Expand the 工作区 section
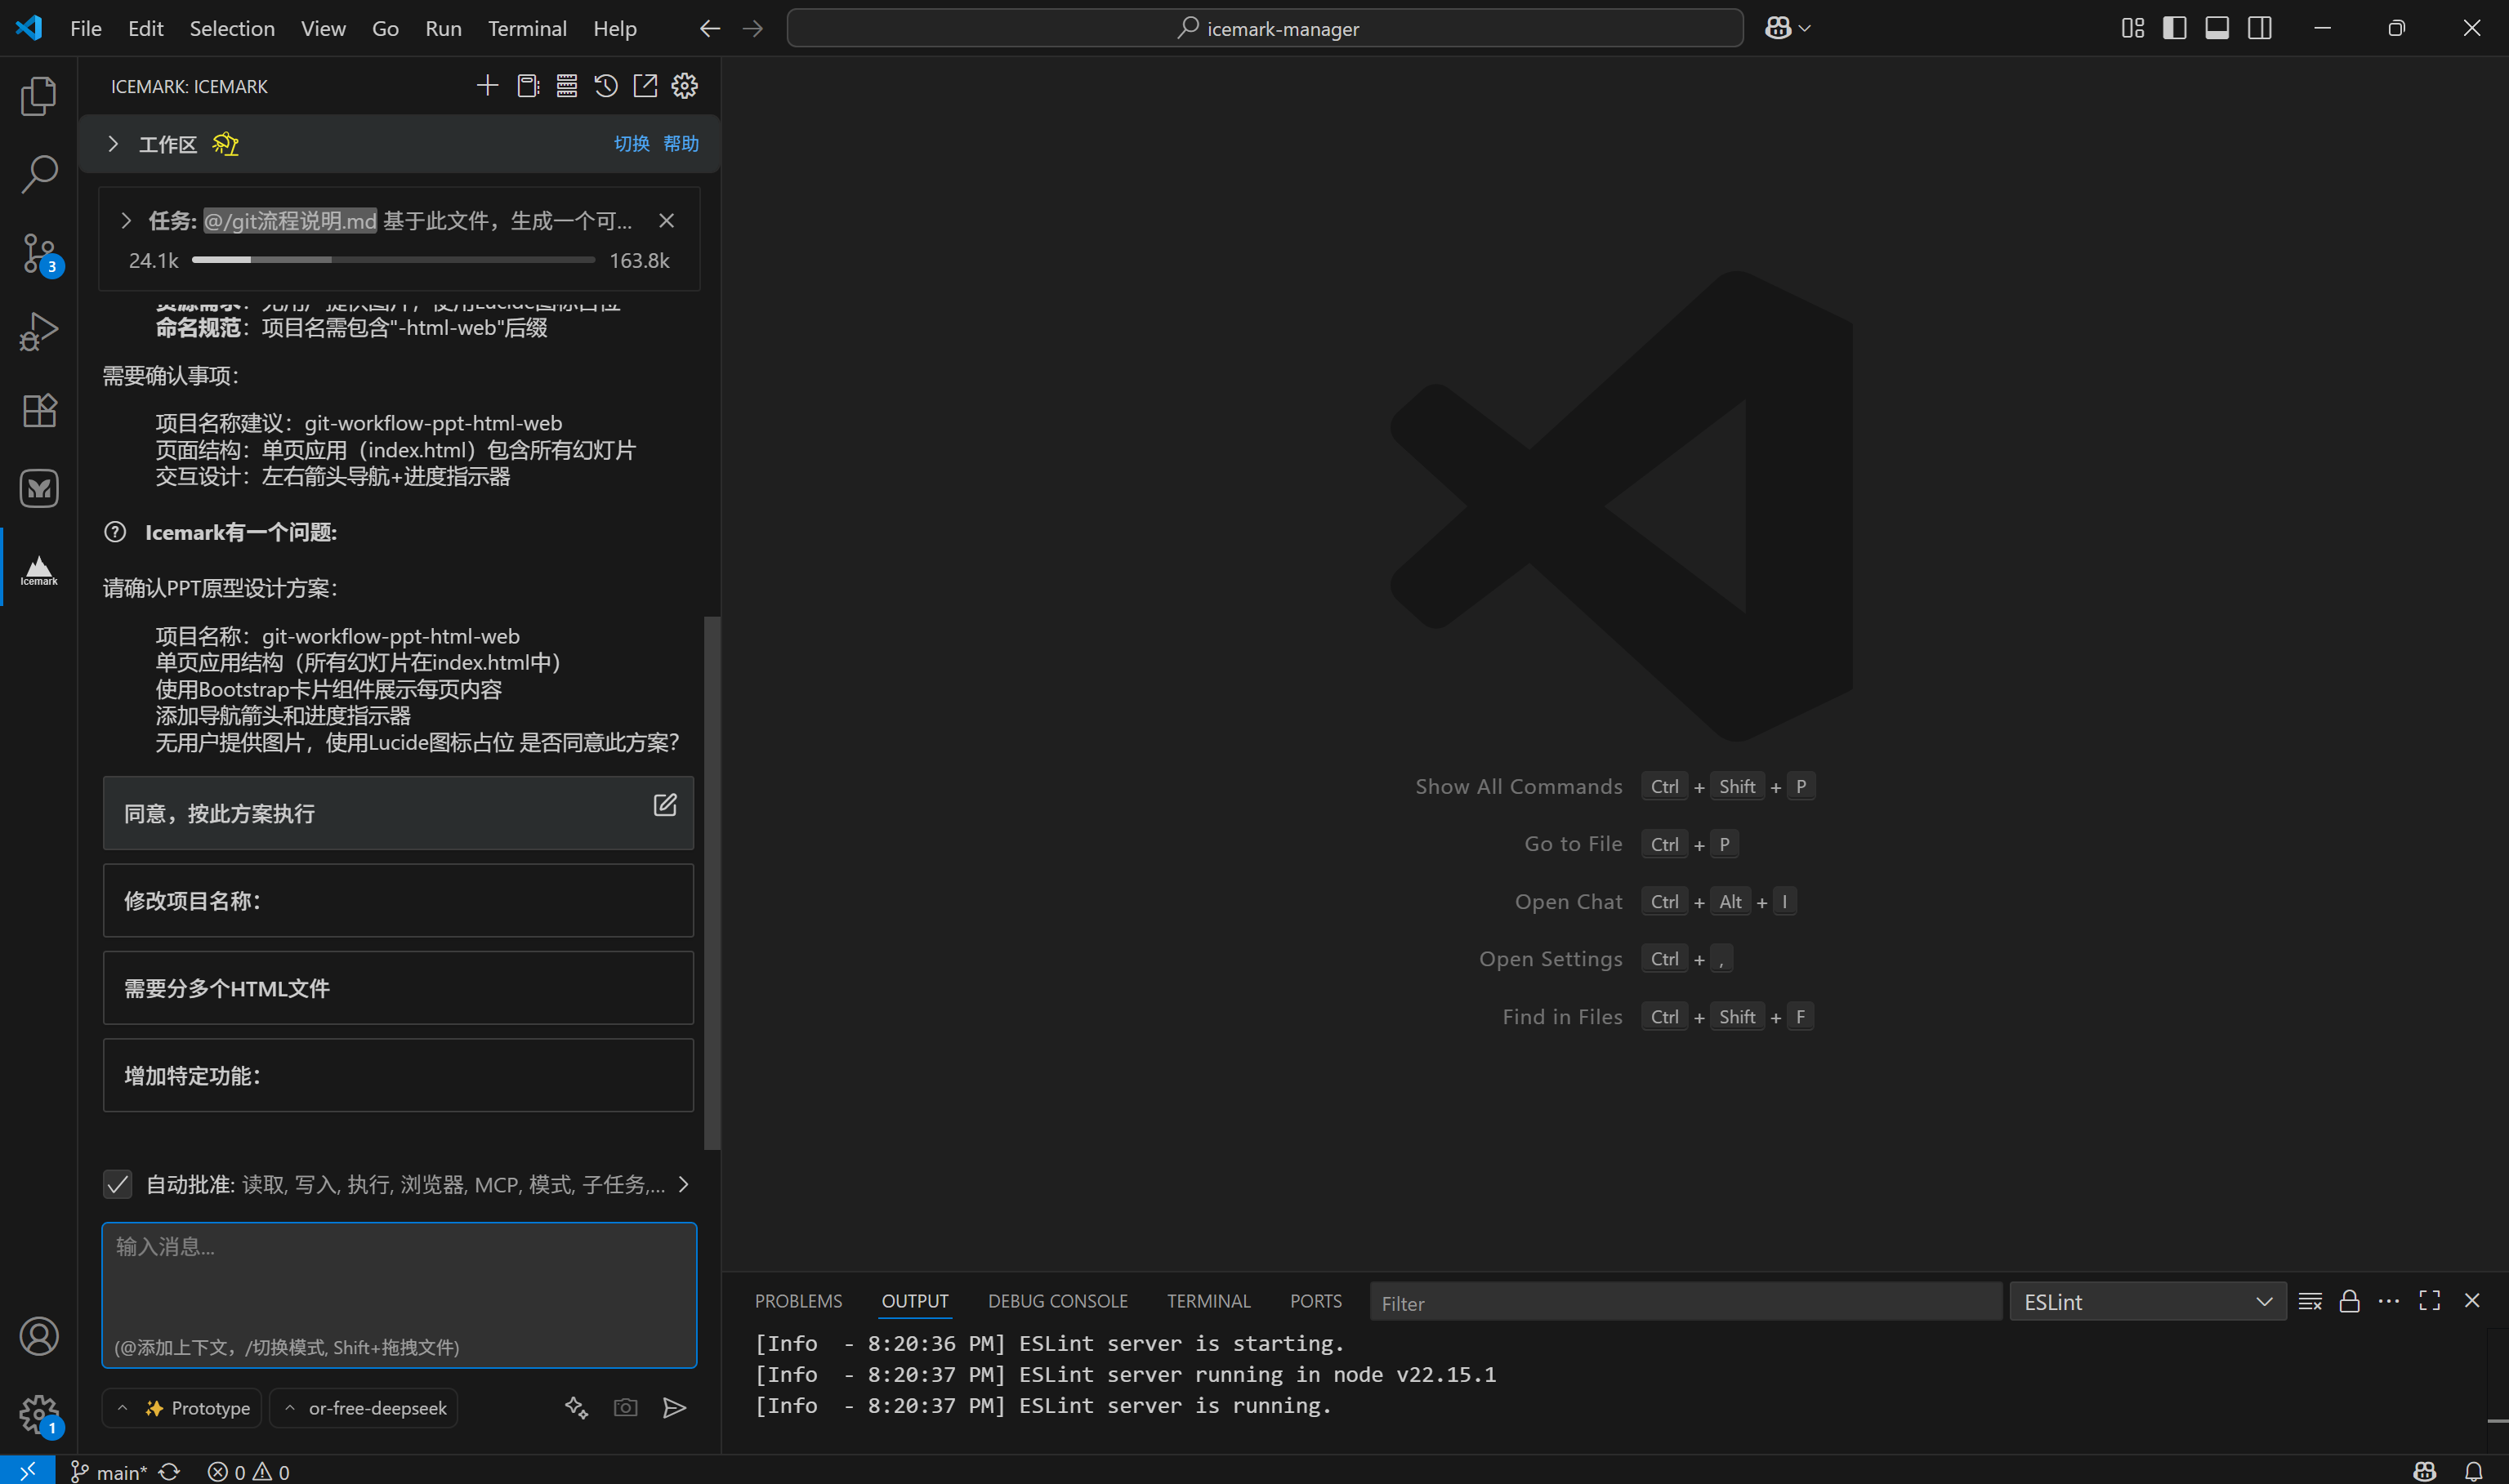 [x=113, y=144]
